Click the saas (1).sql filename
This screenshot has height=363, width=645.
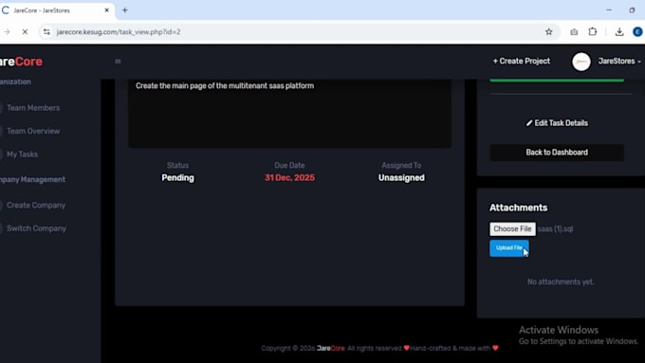pos(555,228)
